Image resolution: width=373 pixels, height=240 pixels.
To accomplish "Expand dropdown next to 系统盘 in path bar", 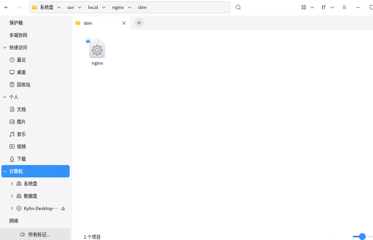I will [59, 7].
